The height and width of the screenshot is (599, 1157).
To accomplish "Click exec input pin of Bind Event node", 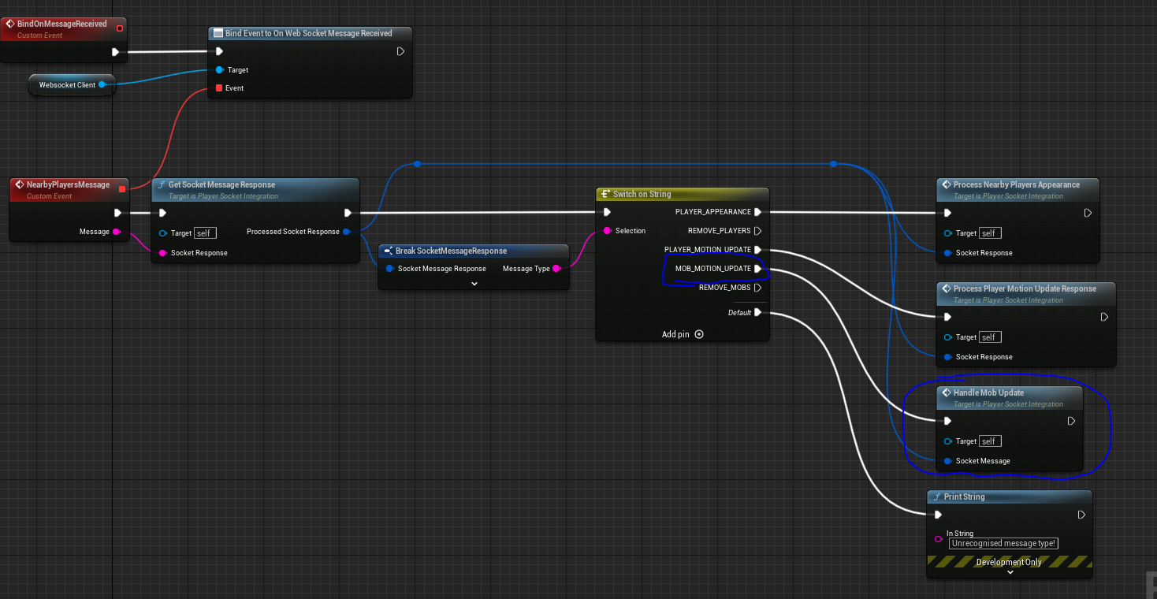I will (220, 52).
